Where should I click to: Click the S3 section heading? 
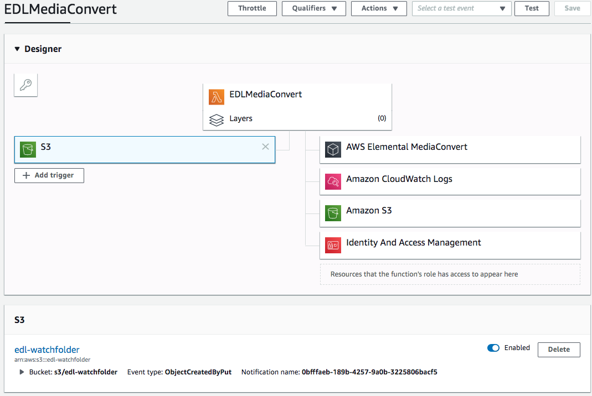point(19,320)
